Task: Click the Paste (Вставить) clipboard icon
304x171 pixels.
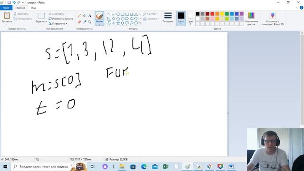Action: click(x=7, y=16)
